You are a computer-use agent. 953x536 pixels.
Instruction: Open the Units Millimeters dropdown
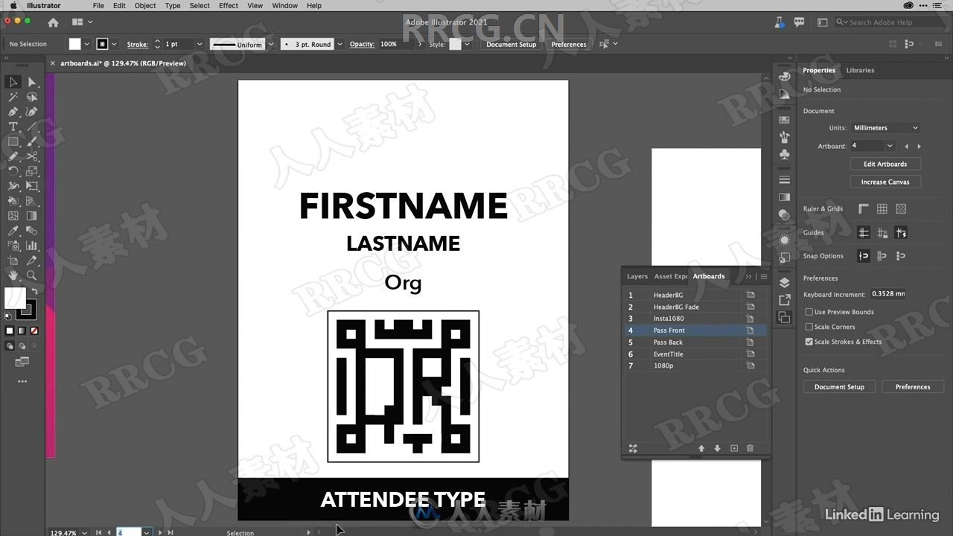click(885, 128)
